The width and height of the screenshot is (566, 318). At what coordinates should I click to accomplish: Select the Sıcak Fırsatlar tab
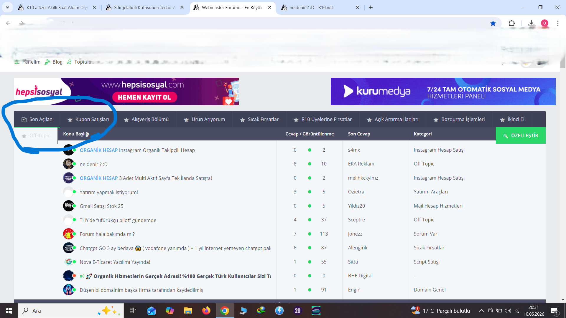[x=259, y=119]
